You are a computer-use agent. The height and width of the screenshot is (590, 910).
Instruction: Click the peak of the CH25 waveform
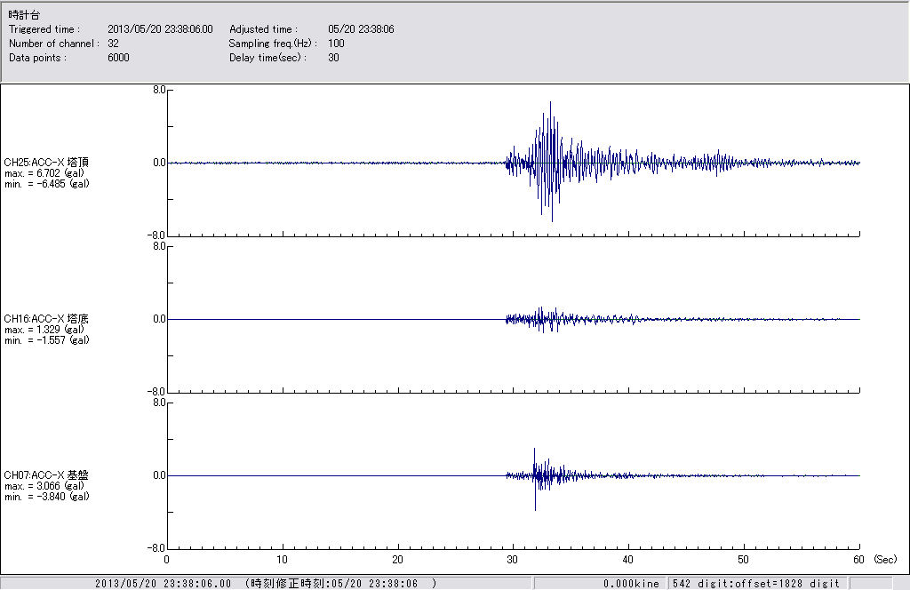pos(551,103)
